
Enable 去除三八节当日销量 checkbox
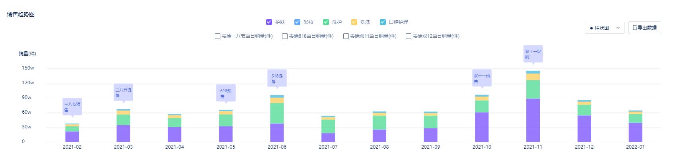pos(217,36)
